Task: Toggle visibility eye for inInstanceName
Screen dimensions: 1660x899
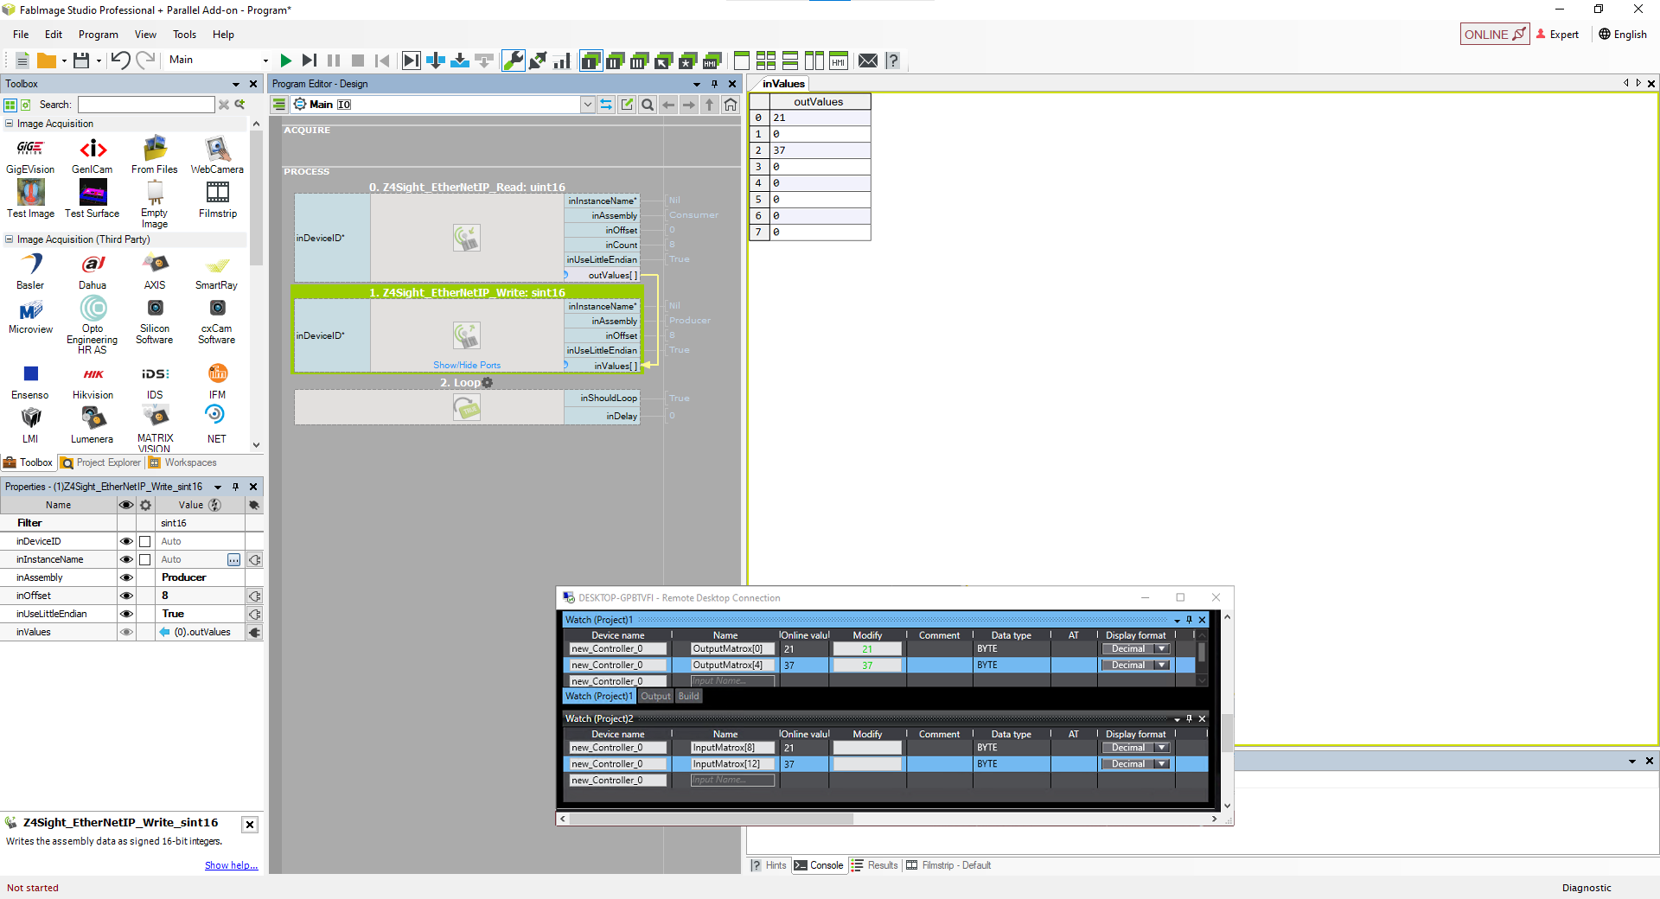Action: point(126,560)
